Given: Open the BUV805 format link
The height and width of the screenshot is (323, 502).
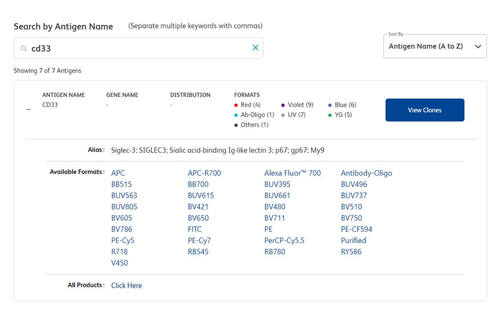Looking at the screenshot, I should [124, 207].
